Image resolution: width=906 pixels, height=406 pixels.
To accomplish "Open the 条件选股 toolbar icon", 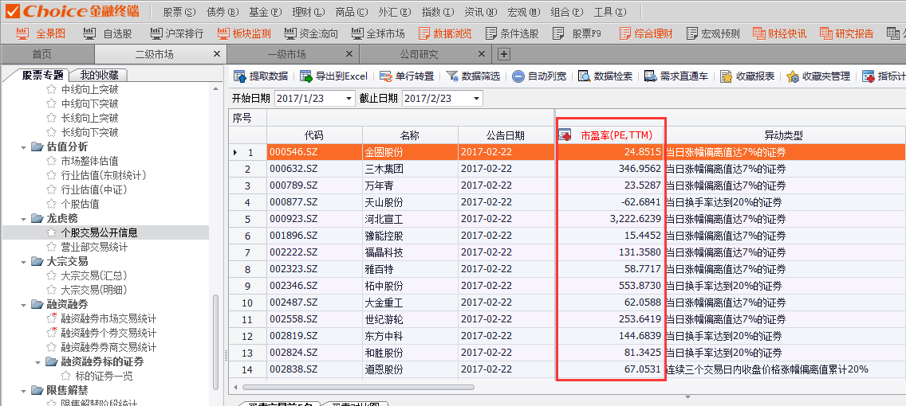I will 491,33.
